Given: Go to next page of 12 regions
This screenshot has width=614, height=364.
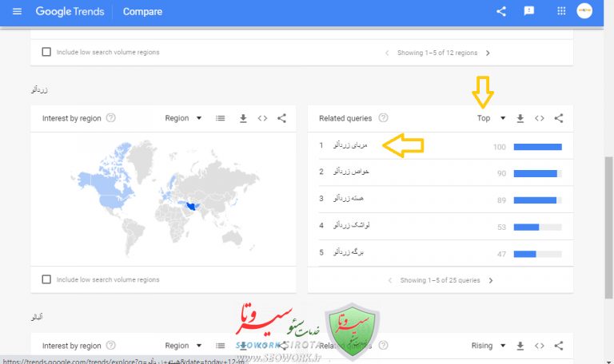Looking at the screenshot, I should click(488, 53).
